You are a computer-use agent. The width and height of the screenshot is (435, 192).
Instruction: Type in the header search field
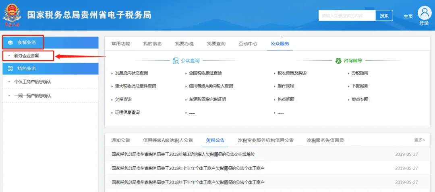tap(347, 16)
